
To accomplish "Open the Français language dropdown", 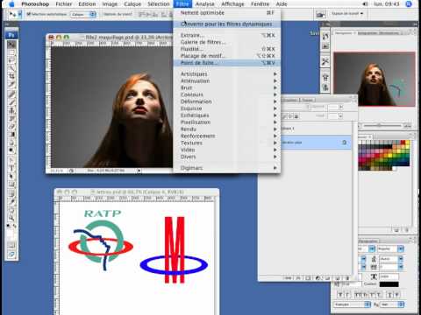I will pos(353,304).
